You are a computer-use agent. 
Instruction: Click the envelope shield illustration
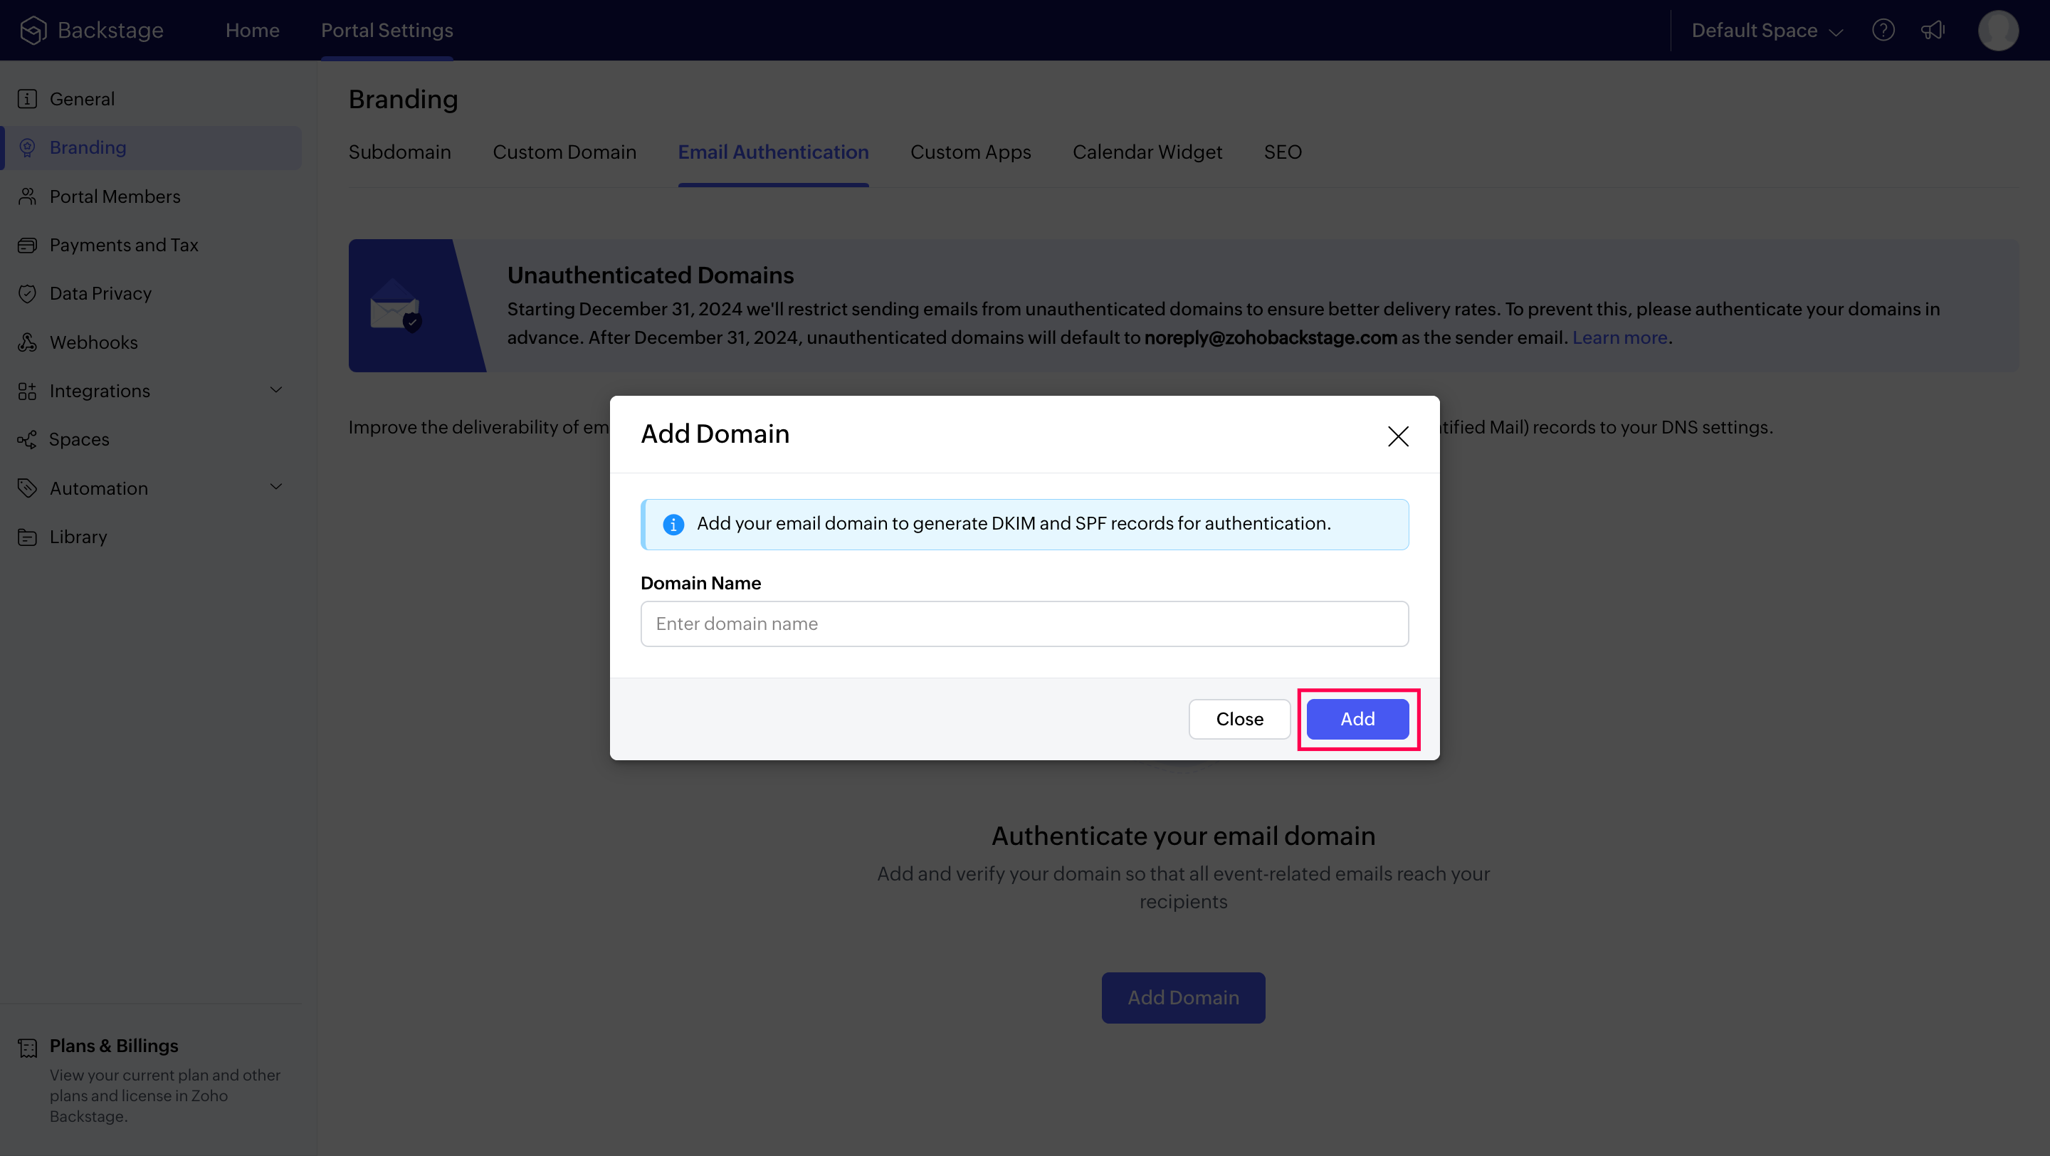pyautogui.click(x=396, y=305)
